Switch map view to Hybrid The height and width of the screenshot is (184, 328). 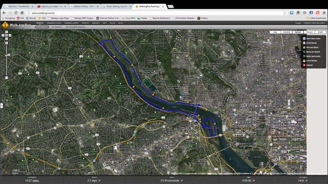coord(298,32)
